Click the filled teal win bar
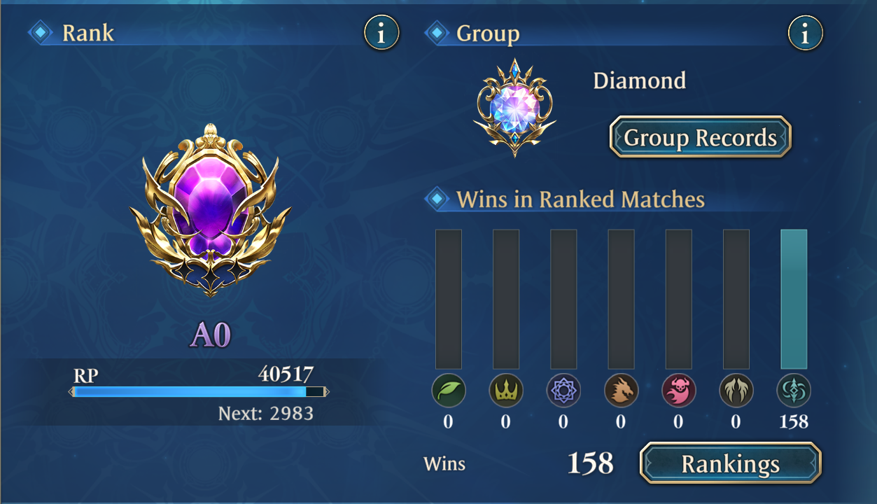877x504 pixels. [x=794, y=299]
